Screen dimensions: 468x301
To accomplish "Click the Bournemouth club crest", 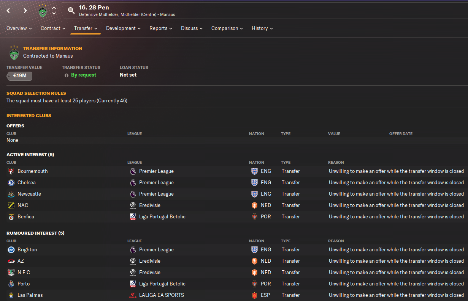I will coord(11,171).
